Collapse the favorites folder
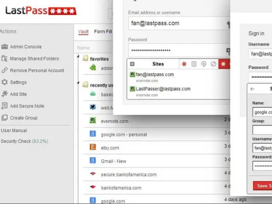The width and height of the screenshot is (272, 204). [78, 56]
